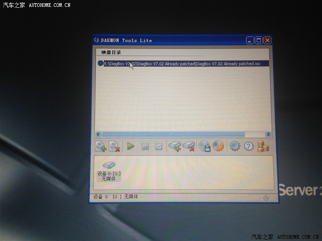Click the 映像目录 column header
Image resolution: width=322 pixels, height=241 pixels.
pyautogui.click(x=111, y=53)
